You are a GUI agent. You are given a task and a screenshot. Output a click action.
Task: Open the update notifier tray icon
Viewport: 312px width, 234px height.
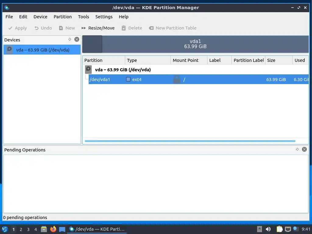[295, 229]
